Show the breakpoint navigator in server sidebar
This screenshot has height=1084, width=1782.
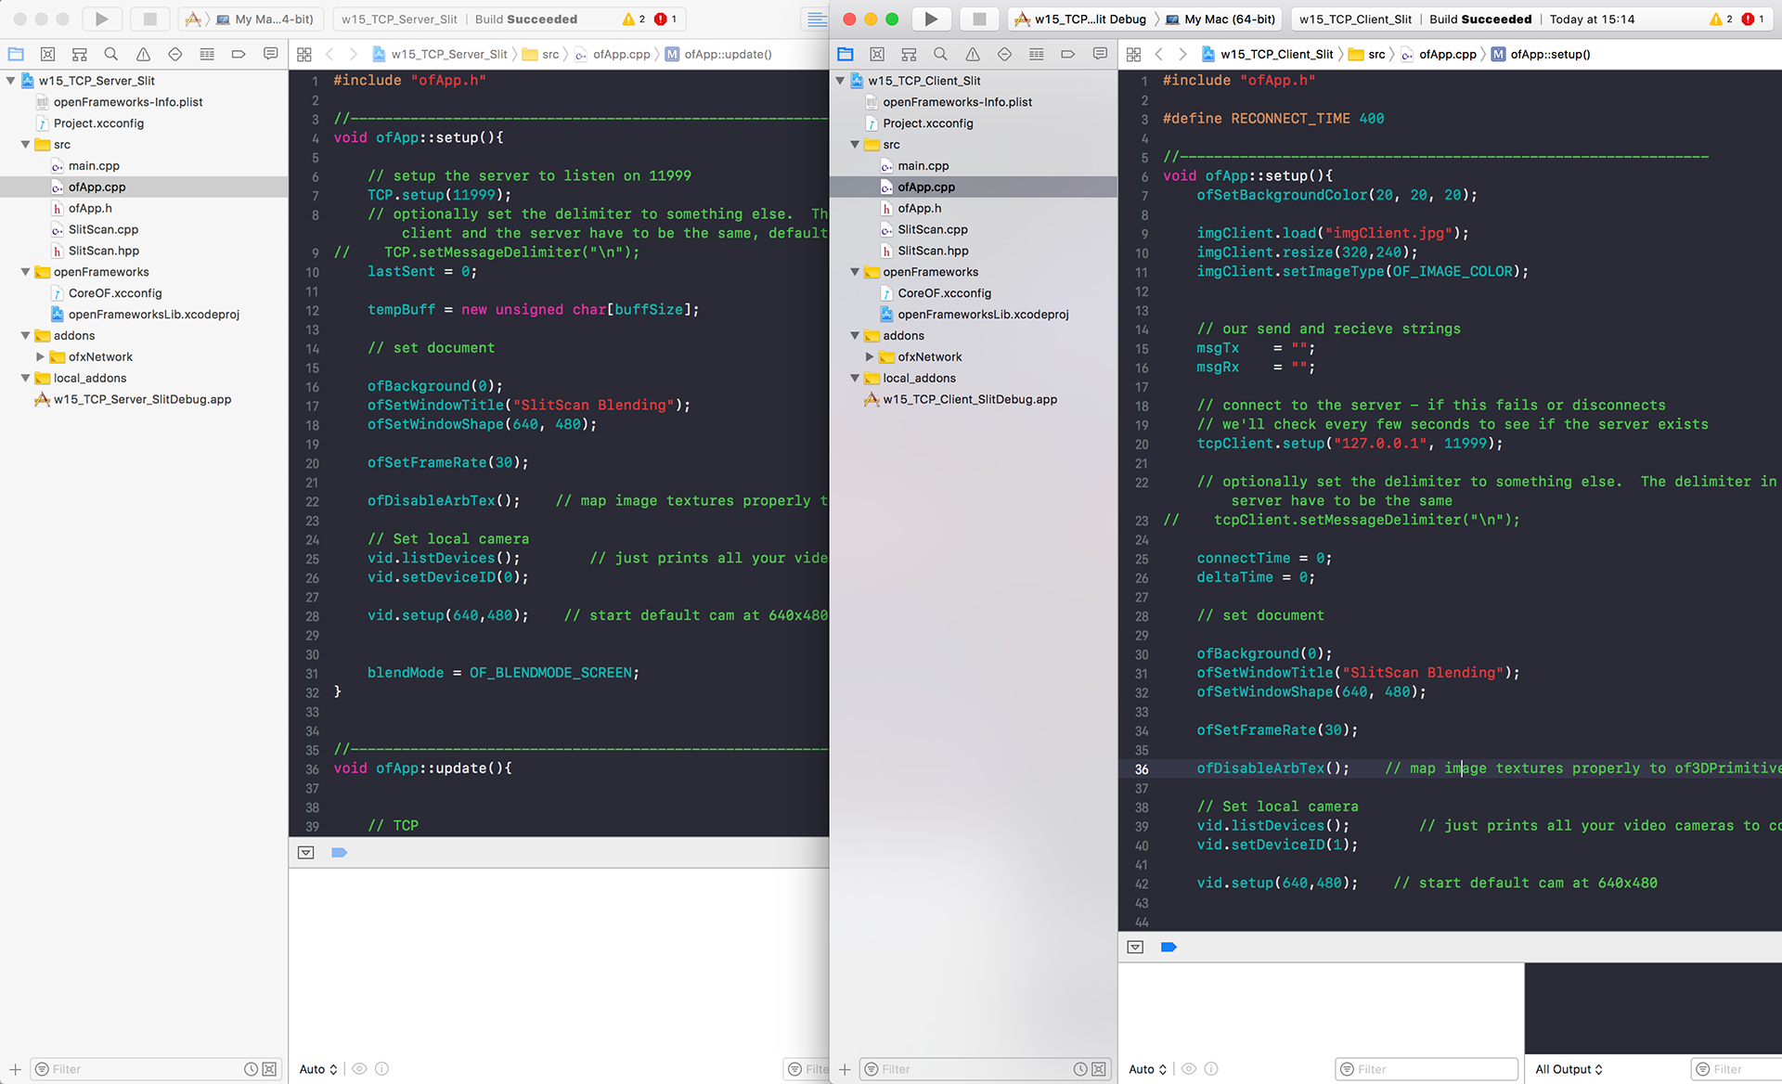[239, 55]
